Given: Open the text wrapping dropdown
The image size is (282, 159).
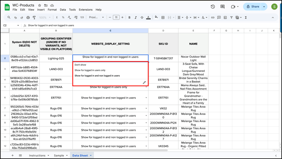Looking at the screenshot, I should (x=196, y=17).
